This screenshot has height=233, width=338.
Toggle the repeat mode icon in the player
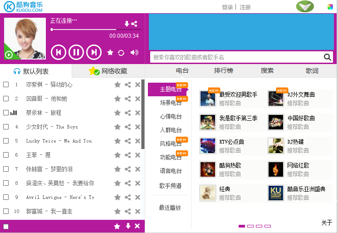121,53
